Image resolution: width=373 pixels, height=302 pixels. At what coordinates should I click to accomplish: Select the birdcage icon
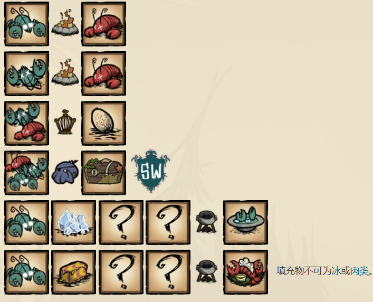65,122
